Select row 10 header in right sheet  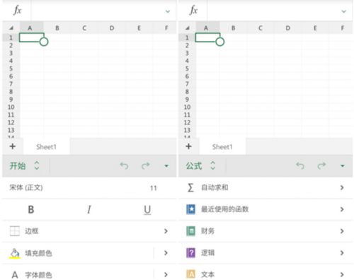[187, 107]
